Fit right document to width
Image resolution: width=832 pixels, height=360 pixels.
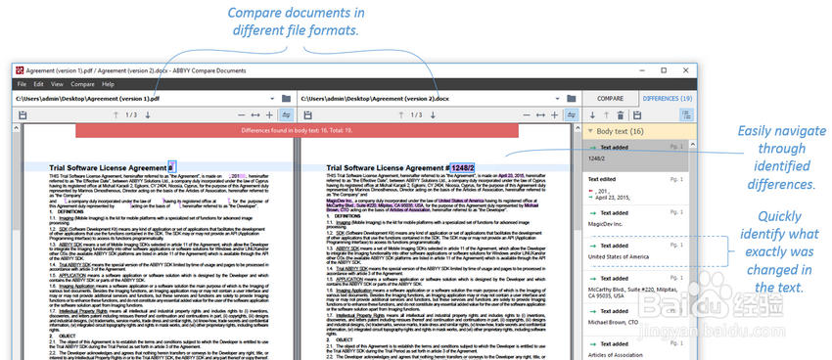point(540,115)
